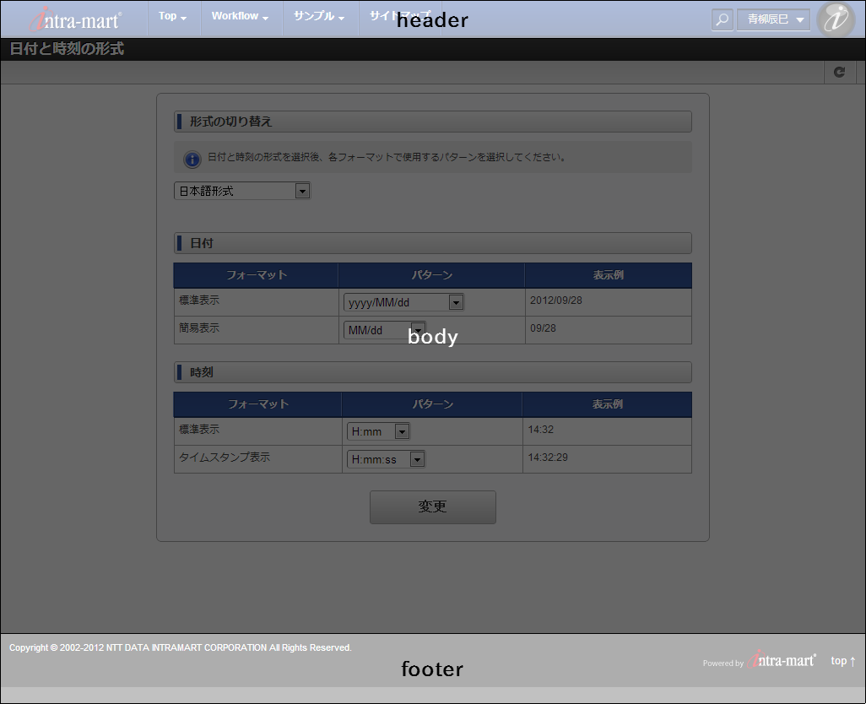Open the MM/dd pattern dropdown

(385, 330)
